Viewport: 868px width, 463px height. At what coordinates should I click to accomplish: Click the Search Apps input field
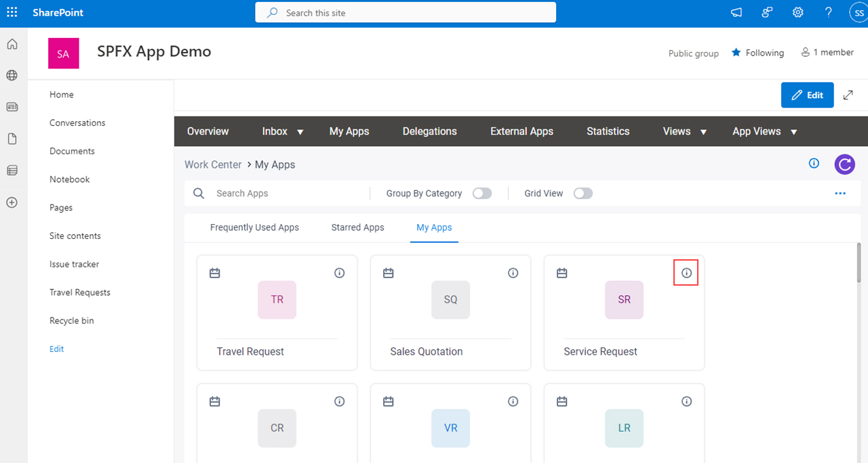tap(288, 194)
